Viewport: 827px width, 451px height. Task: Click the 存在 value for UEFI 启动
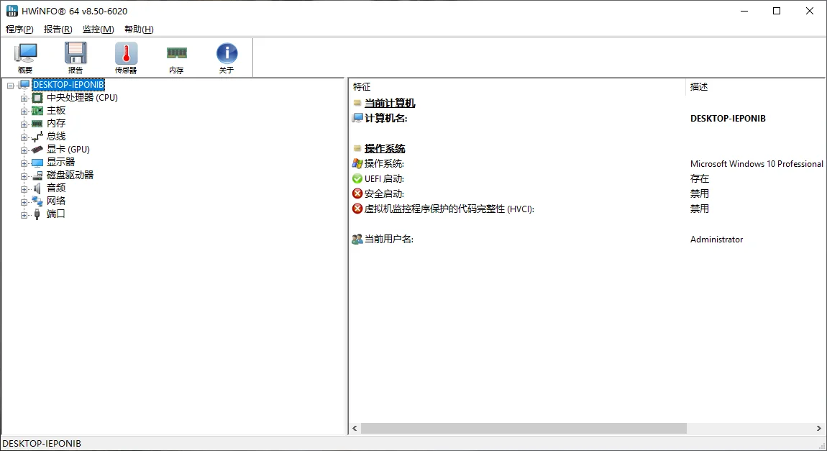coord(700,179)
